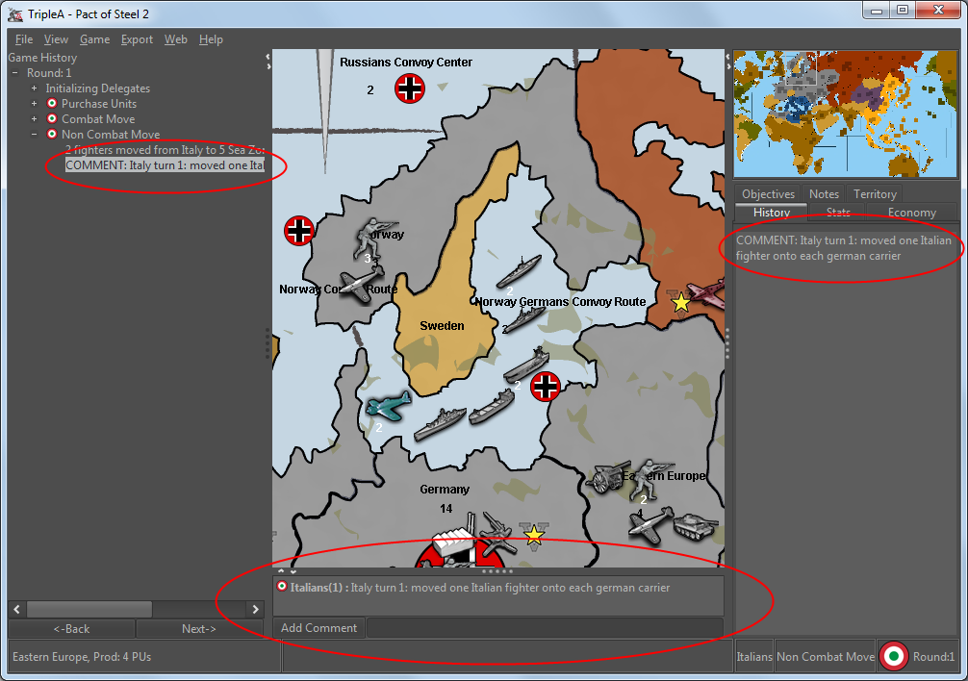Click the history panel scrollbar left arrow

click(16, 610)
